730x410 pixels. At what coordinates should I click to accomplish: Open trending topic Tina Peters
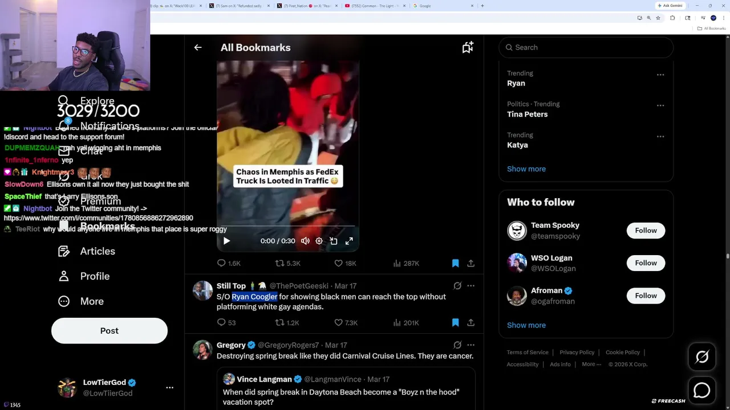[x=528, y=114]
